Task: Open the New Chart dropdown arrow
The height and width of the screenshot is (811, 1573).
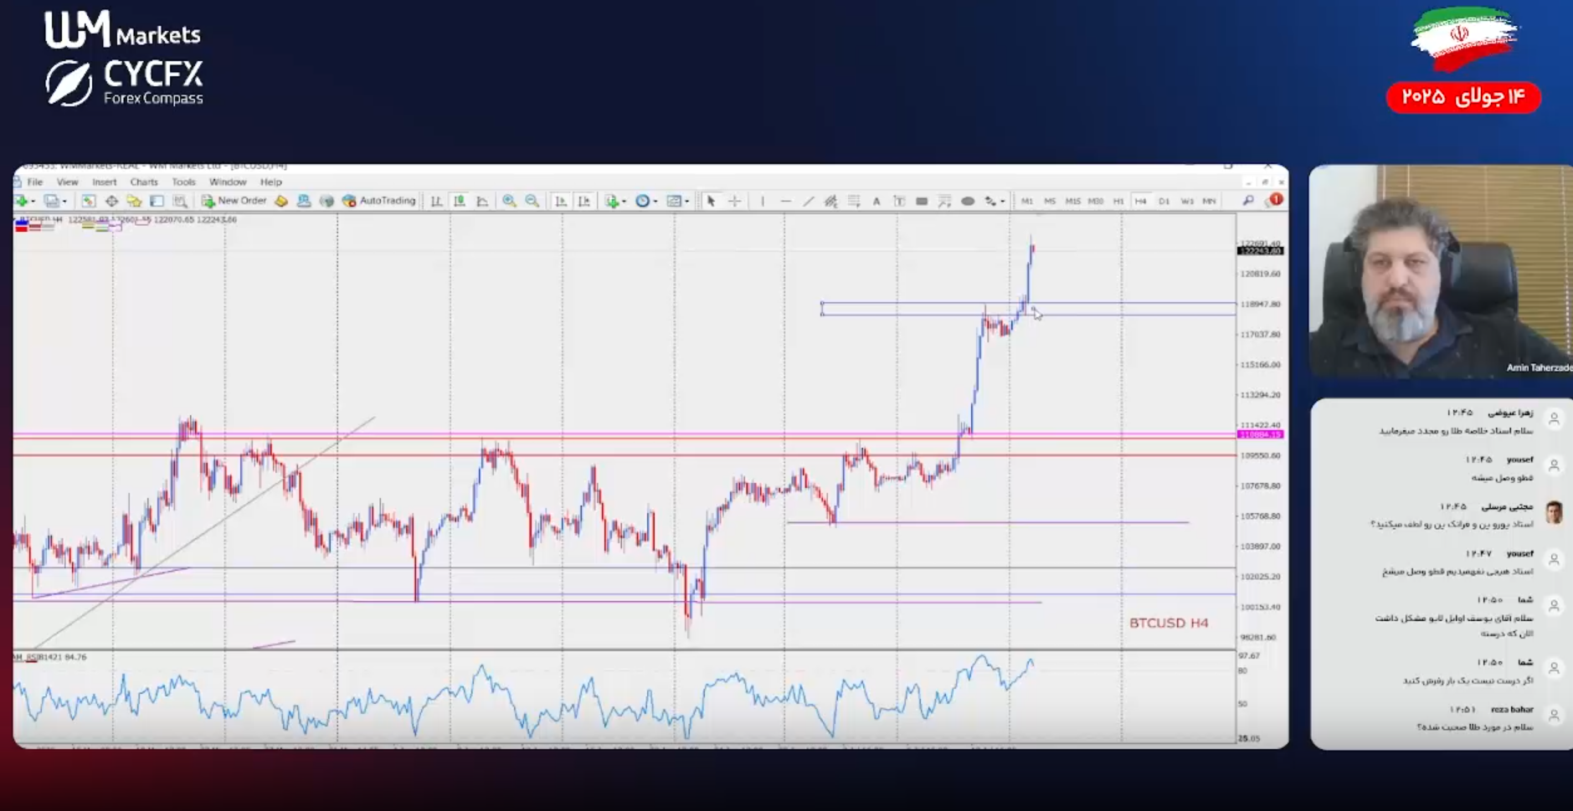Action: click(x=33, y=202)
